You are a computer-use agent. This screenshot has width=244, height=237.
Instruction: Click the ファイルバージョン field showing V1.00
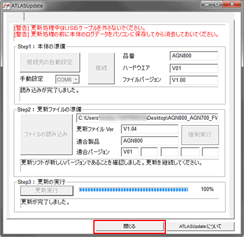194,80
